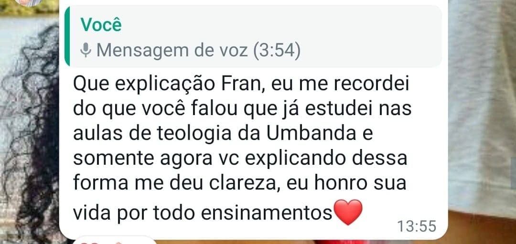Tap the "Você" sender name

pyautogui.click(x=101, y=25)
